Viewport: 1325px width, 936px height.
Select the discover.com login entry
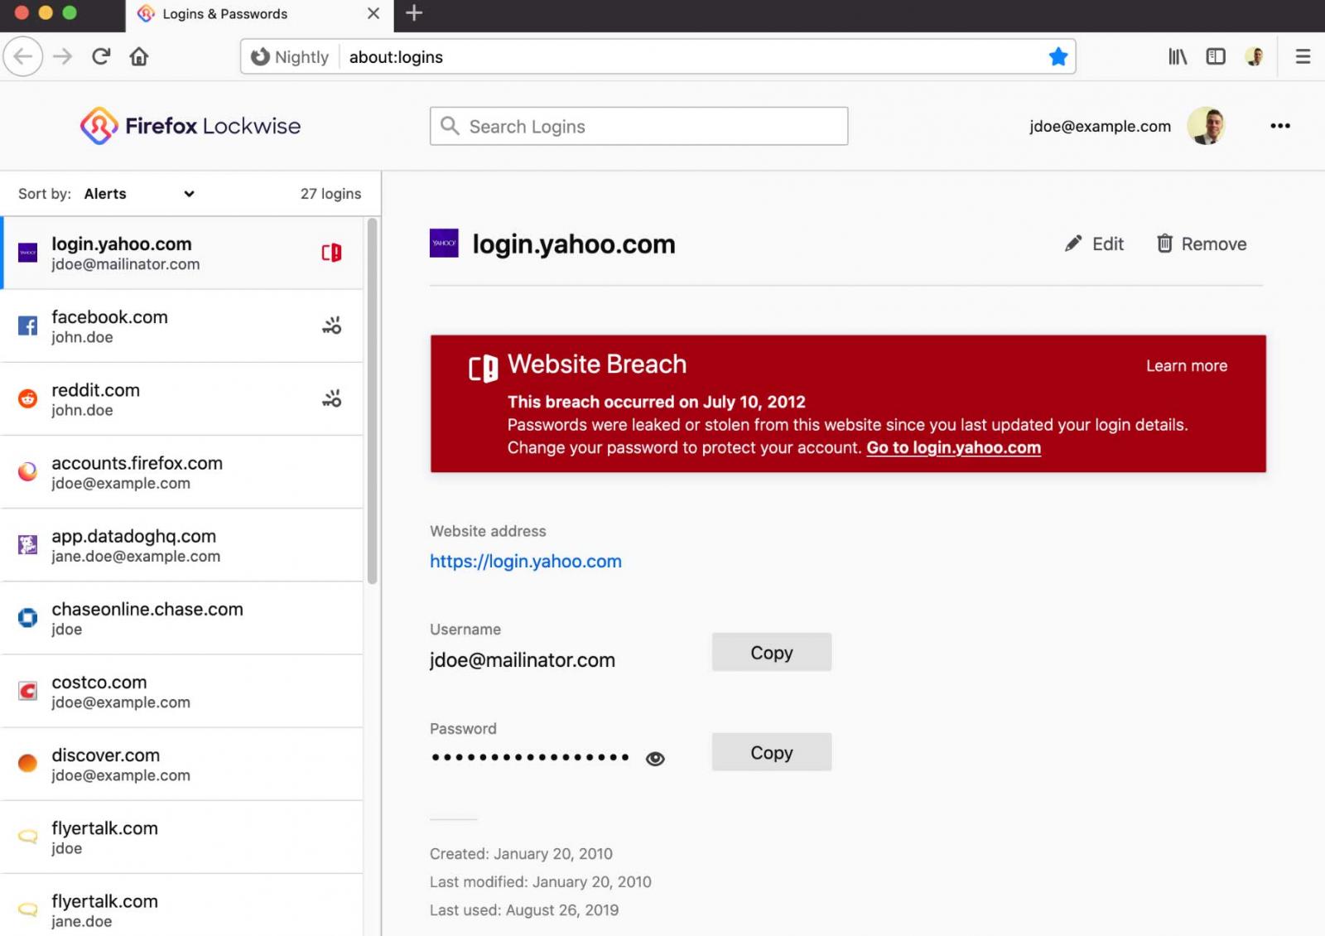coord(181,764)
